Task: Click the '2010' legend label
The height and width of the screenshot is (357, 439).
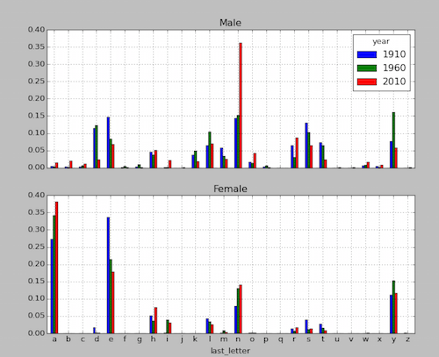Action: [394, 82]
